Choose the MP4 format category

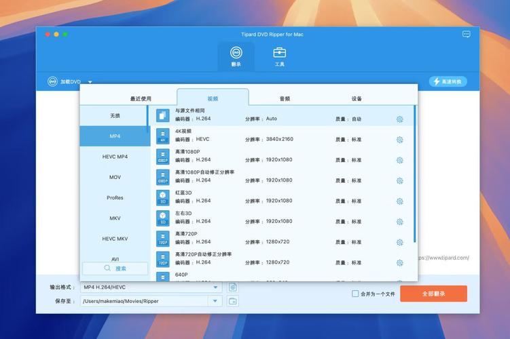point(115,136)
